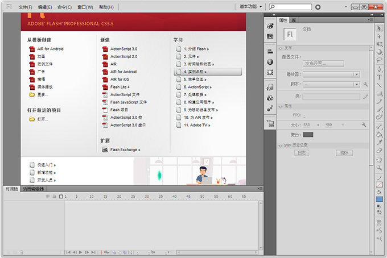The height and width of the screenshot is (258, 387).
Task: Open the Code Snippets panel icon
Action: [270, 88]
